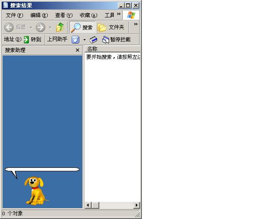Image resolution: width=253 pixels, height=219 pixels.
Task: Click the Windows flag logo
Action: click(131, 15)
